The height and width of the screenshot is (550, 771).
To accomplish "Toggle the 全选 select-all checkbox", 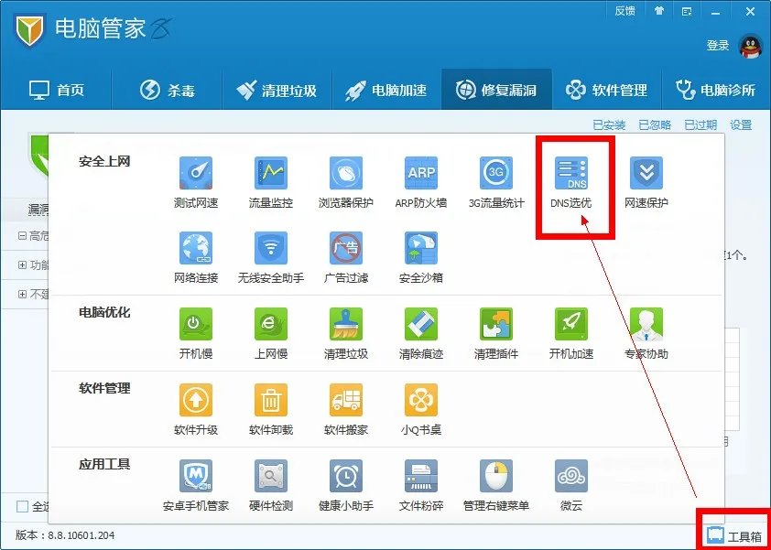I will [22, 506].
